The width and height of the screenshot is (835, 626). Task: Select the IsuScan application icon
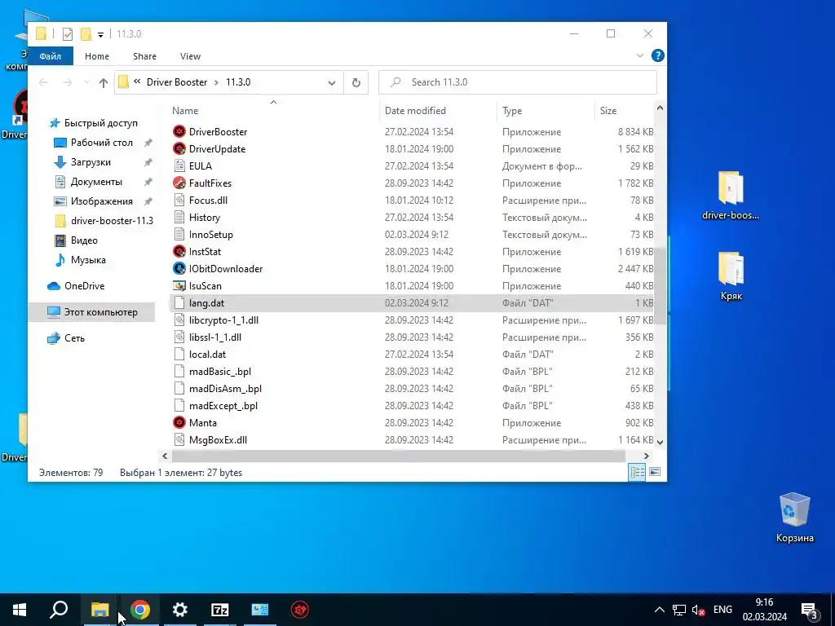[x=179, y=286]
